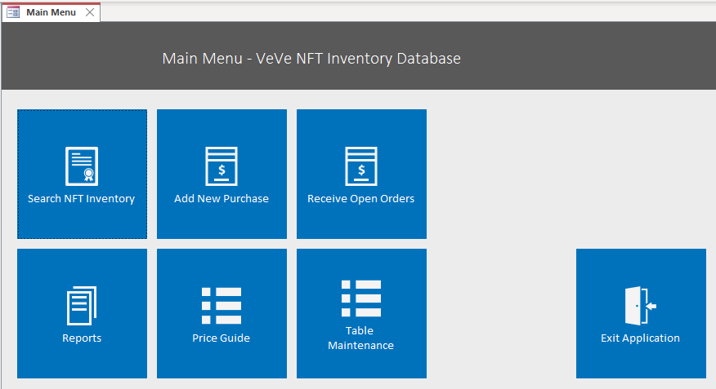Click the dollar receipt icon above Add New Purchase
This screenshot has height=389, width=716.
222,166
